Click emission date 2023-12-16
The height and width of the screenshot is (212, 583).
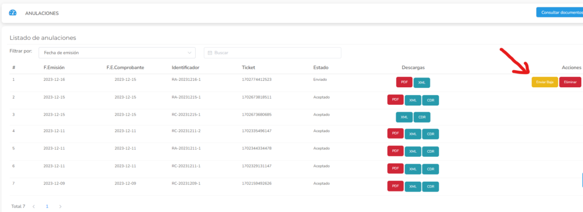pyautogui.click(x=54, y=80)
